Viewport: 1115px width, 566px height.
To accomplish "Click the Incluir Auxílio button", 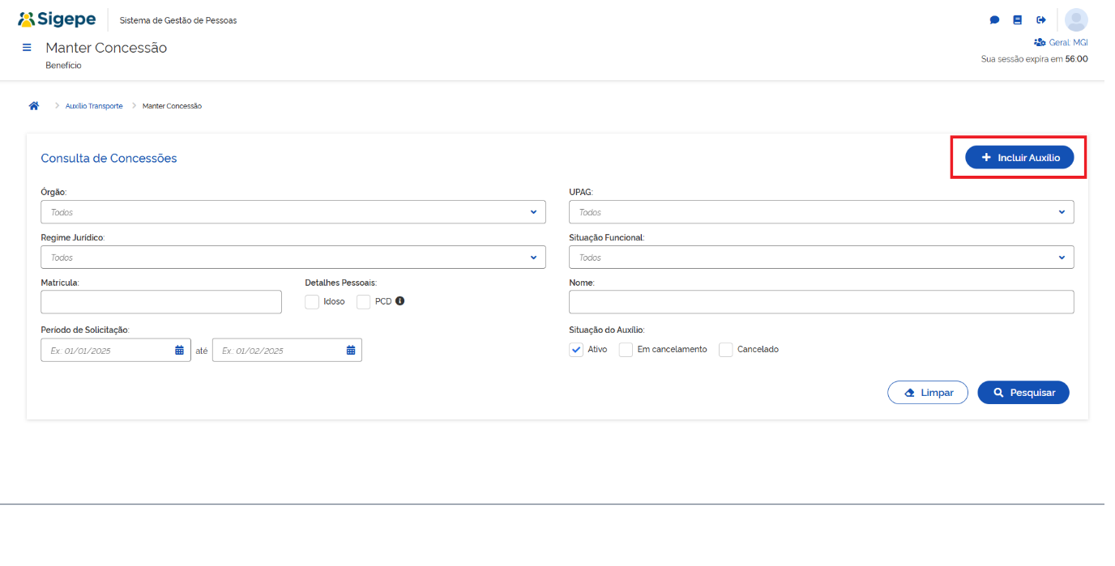I will [x=1019, y=158].
